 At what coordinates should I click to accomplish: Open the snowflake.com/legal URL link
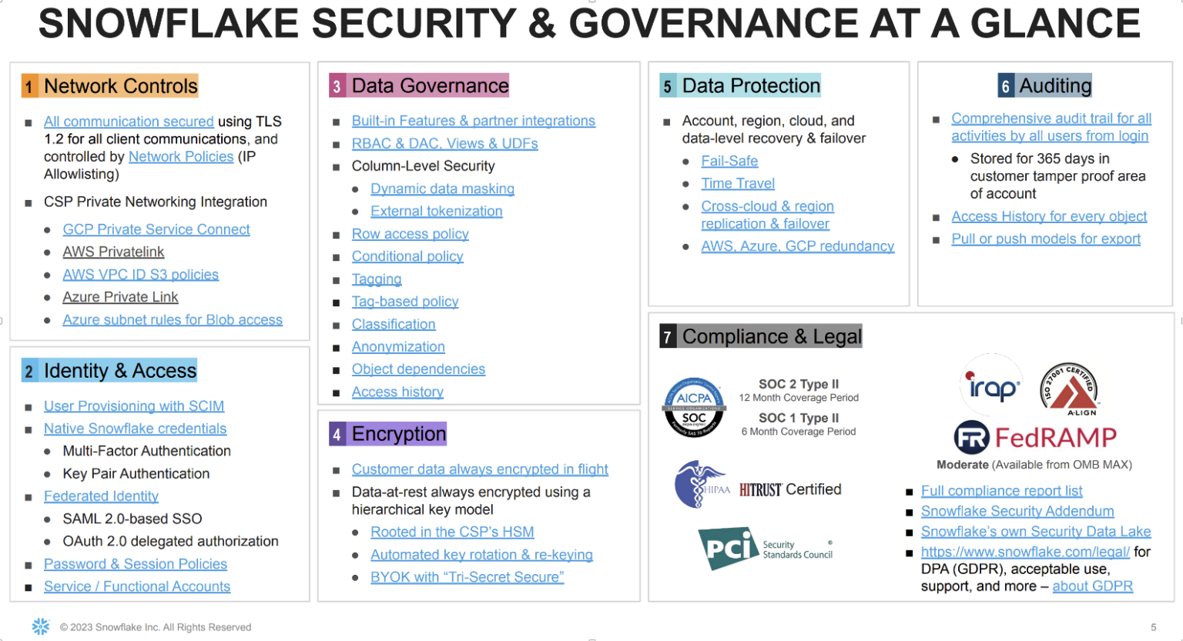pos(1025,552)
